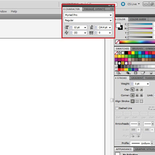Click the New Color Group icon
Viewport: 155px width, 155px height.
(143, 73)
